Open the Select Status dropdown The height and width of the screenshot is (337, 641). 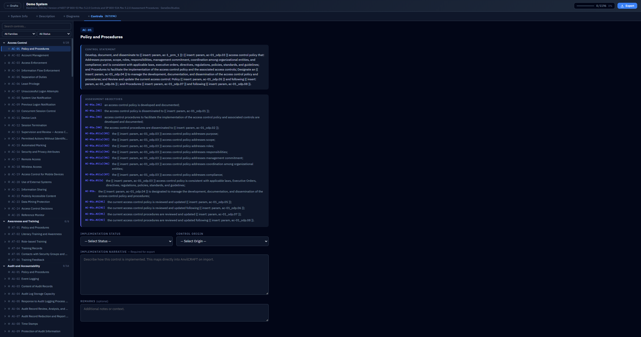coord(126,241)
